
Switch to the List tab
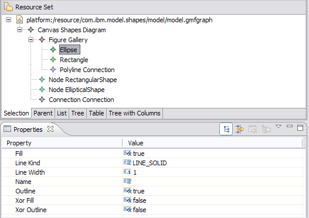pos(62,113)
